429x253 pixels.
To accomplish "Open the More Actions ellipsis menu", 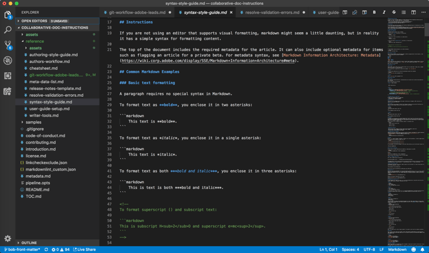I will tap(423, 12).
